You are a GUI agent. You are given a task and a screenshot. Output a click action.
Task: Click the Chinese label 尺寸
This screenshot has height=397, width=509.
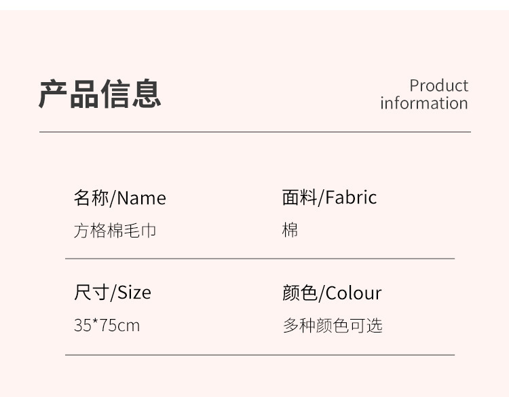91,292
